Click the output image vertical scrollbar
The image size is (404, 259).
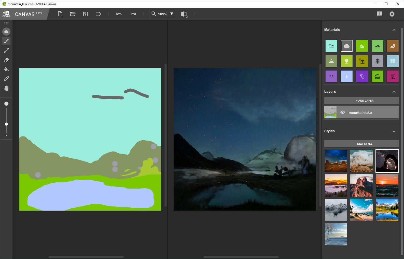click(320, 135)
